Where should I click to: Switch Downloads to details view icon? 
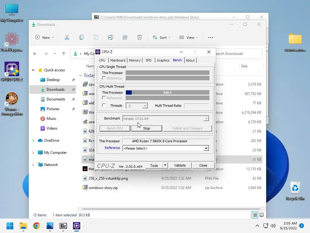(255, 215)
